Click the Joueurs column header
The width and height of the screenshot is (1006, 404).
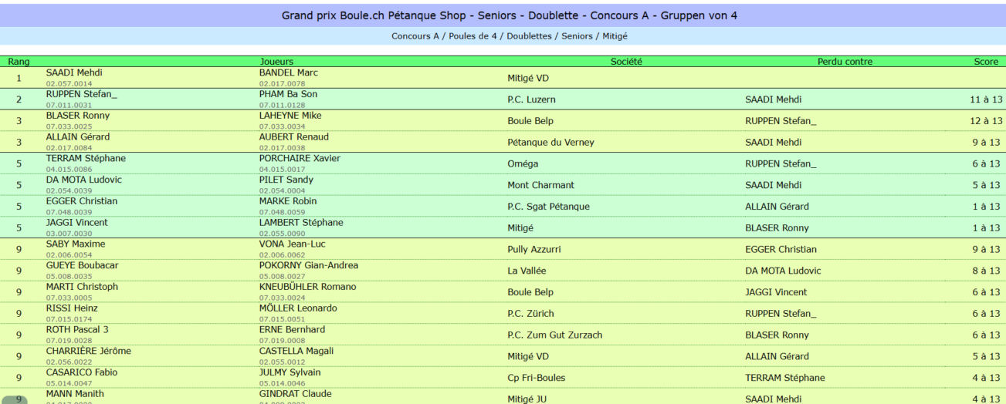pyautogui.click(x=277, y=62)
